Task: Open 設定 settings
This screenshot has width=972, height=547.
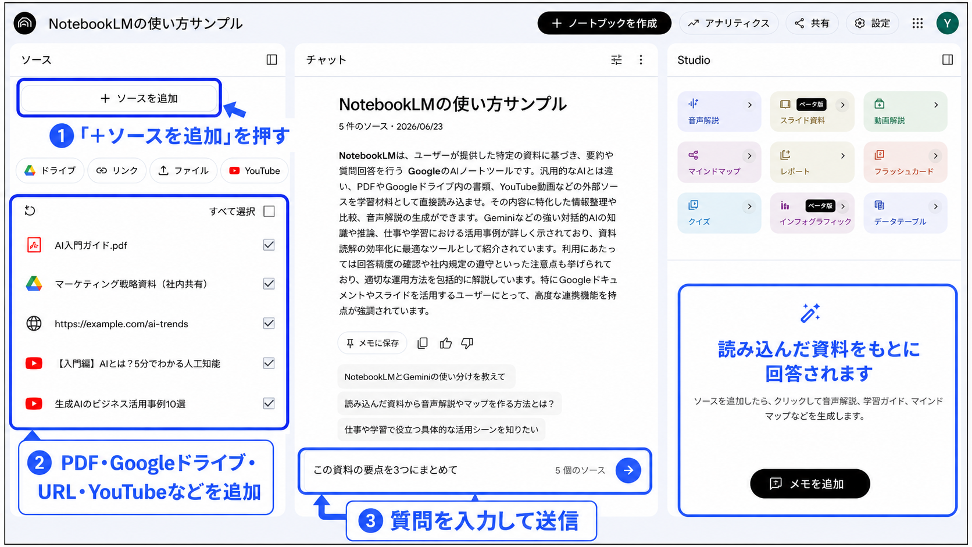Action: click(873, 23)
